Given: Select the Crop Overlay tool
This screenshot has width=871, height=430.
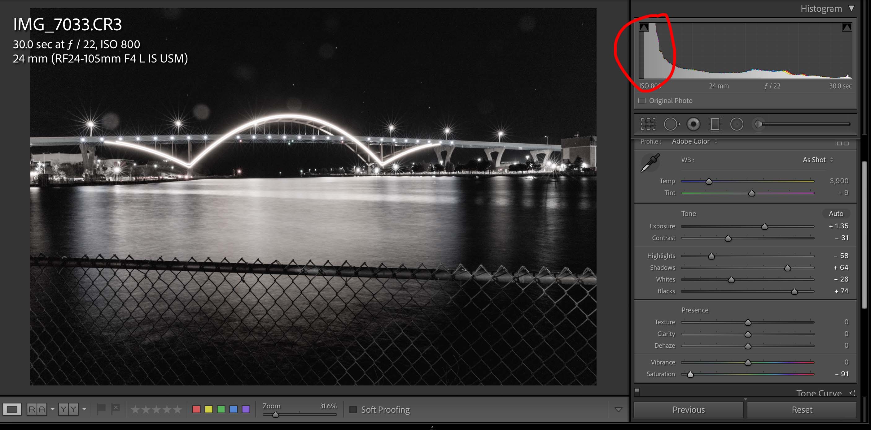Looking at the screenshot, I should (x=649, y=124).
